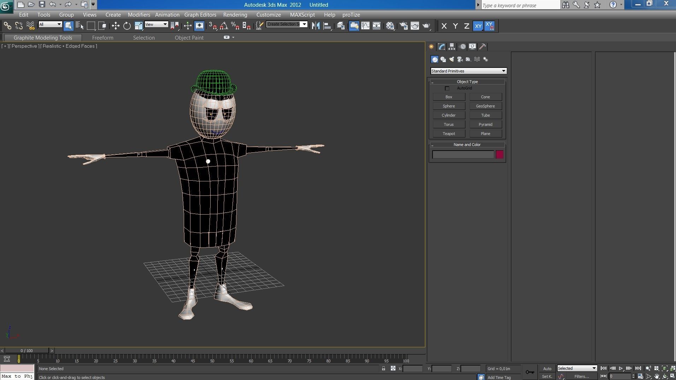Click the Align tool icon
676x380 pixels.
pyautogui.click(x=328, y=26)
